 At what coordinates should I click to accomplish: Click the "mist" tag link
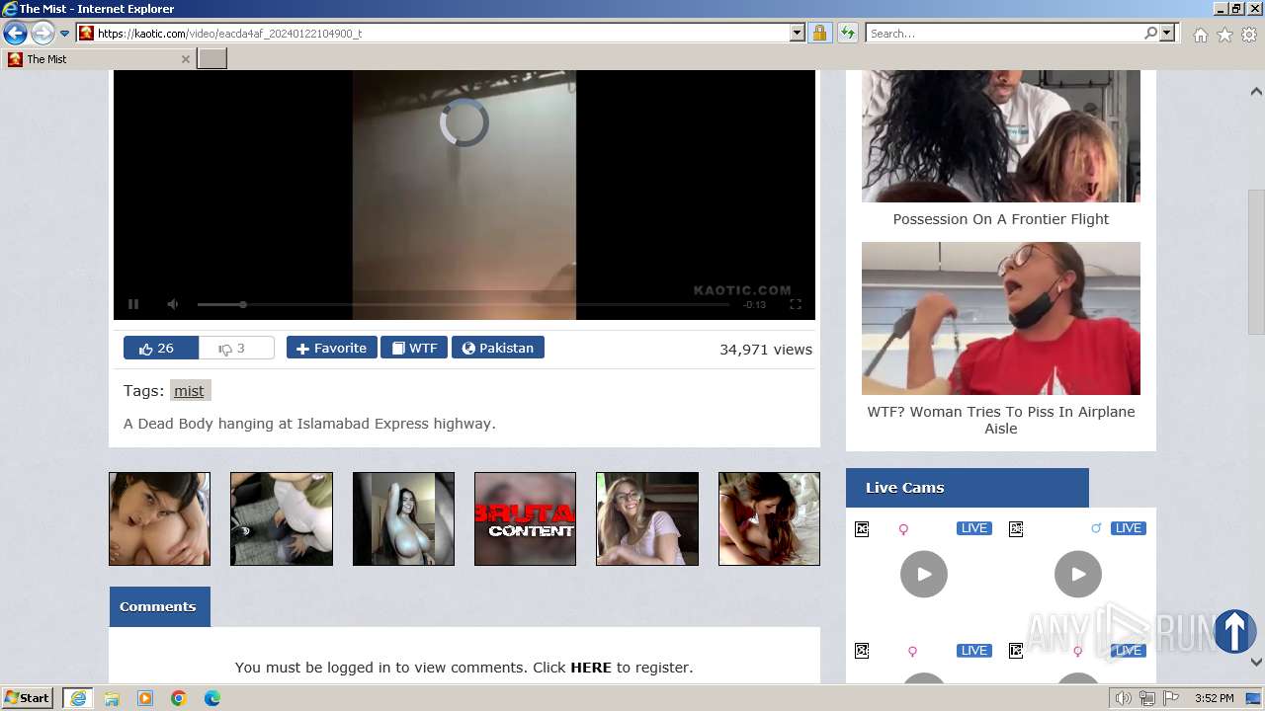189,391
